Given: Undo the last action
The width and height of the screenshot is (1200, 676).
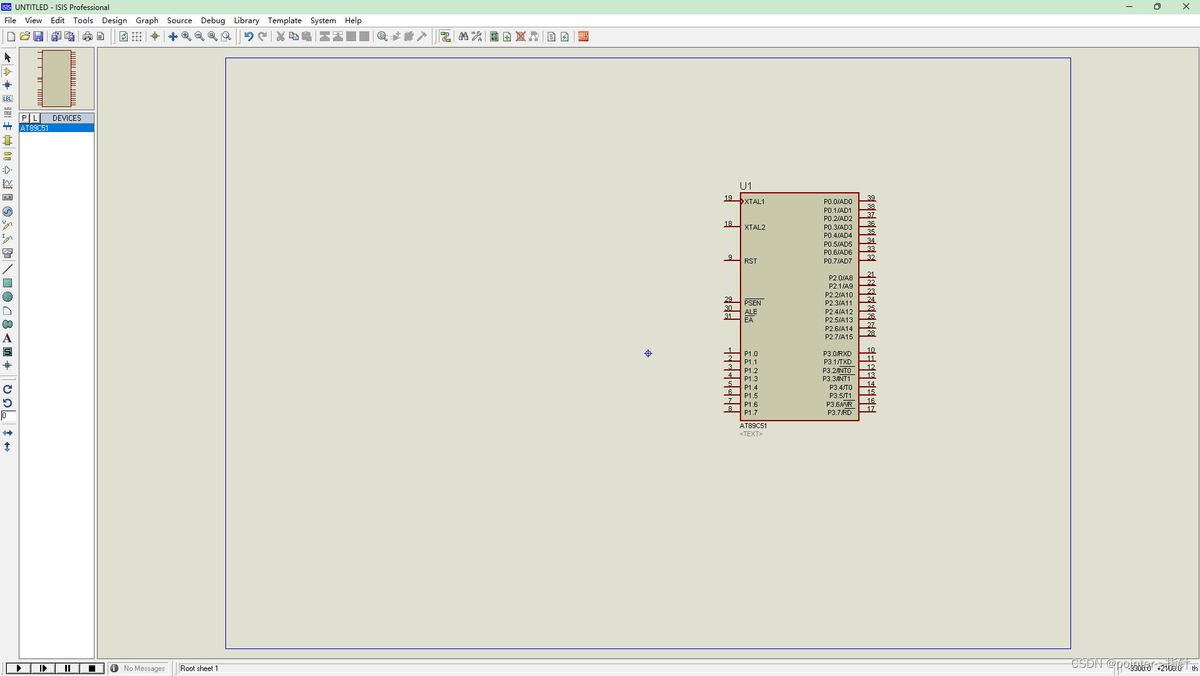Looking at the screenshot, I should point(249,36).
